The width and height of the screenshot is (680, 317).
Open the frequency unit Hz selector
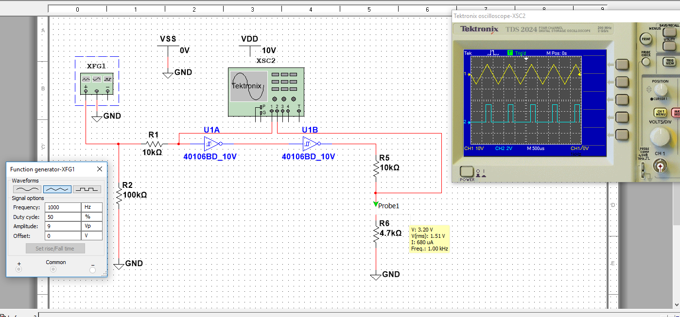[92, 207]
